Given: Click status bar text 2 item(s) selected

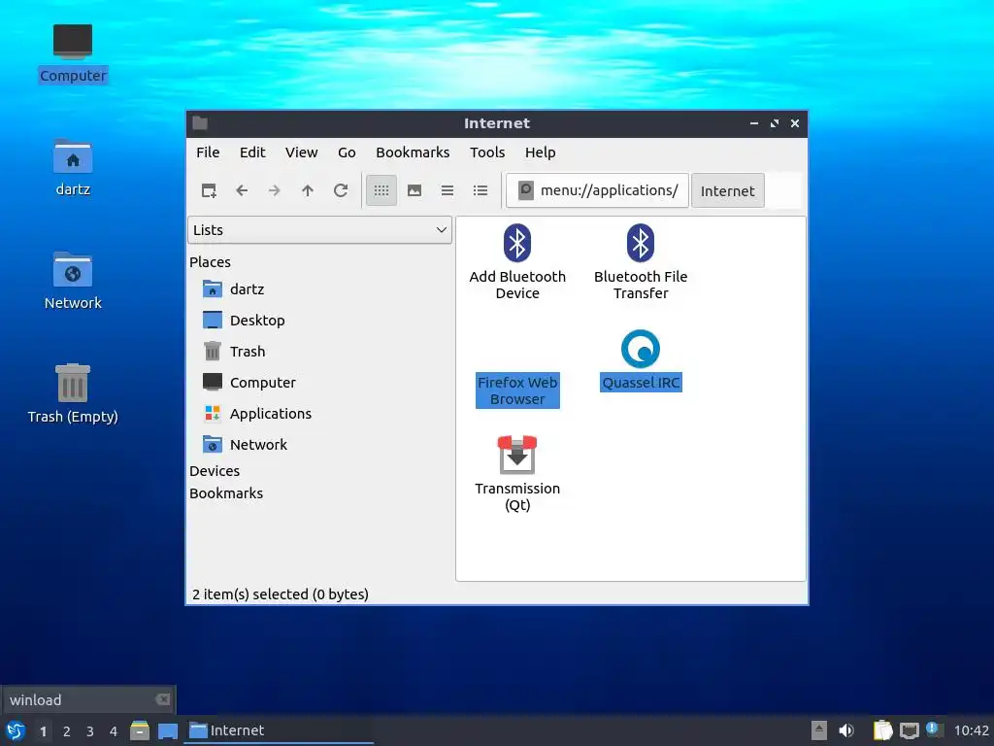Looking at the screenshot, I should coord(281,594).
